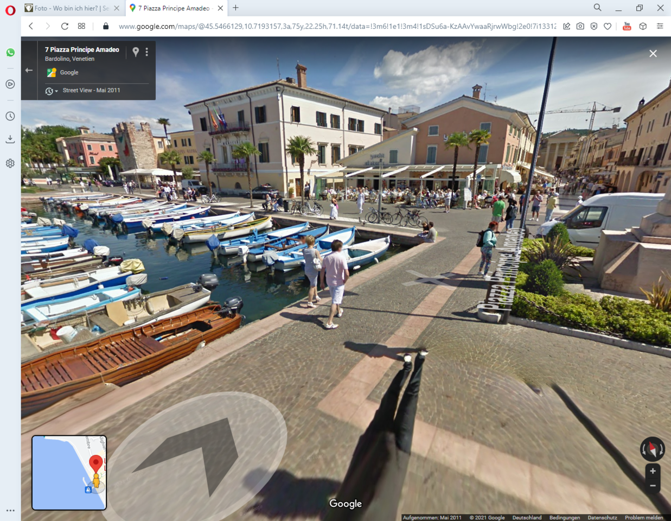Screen dimensions: 671x521
Task: Open the extensions cube icon
Action: coord(643,26)
